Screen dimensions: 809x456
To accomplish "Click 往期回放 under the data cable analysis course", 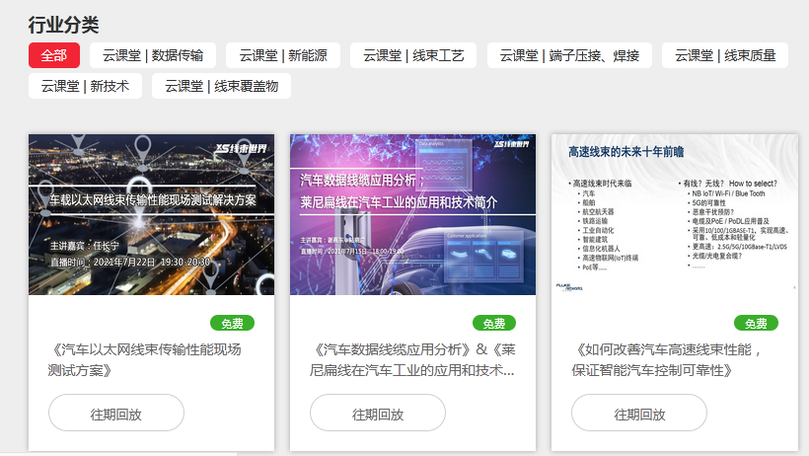I will 378,413.
